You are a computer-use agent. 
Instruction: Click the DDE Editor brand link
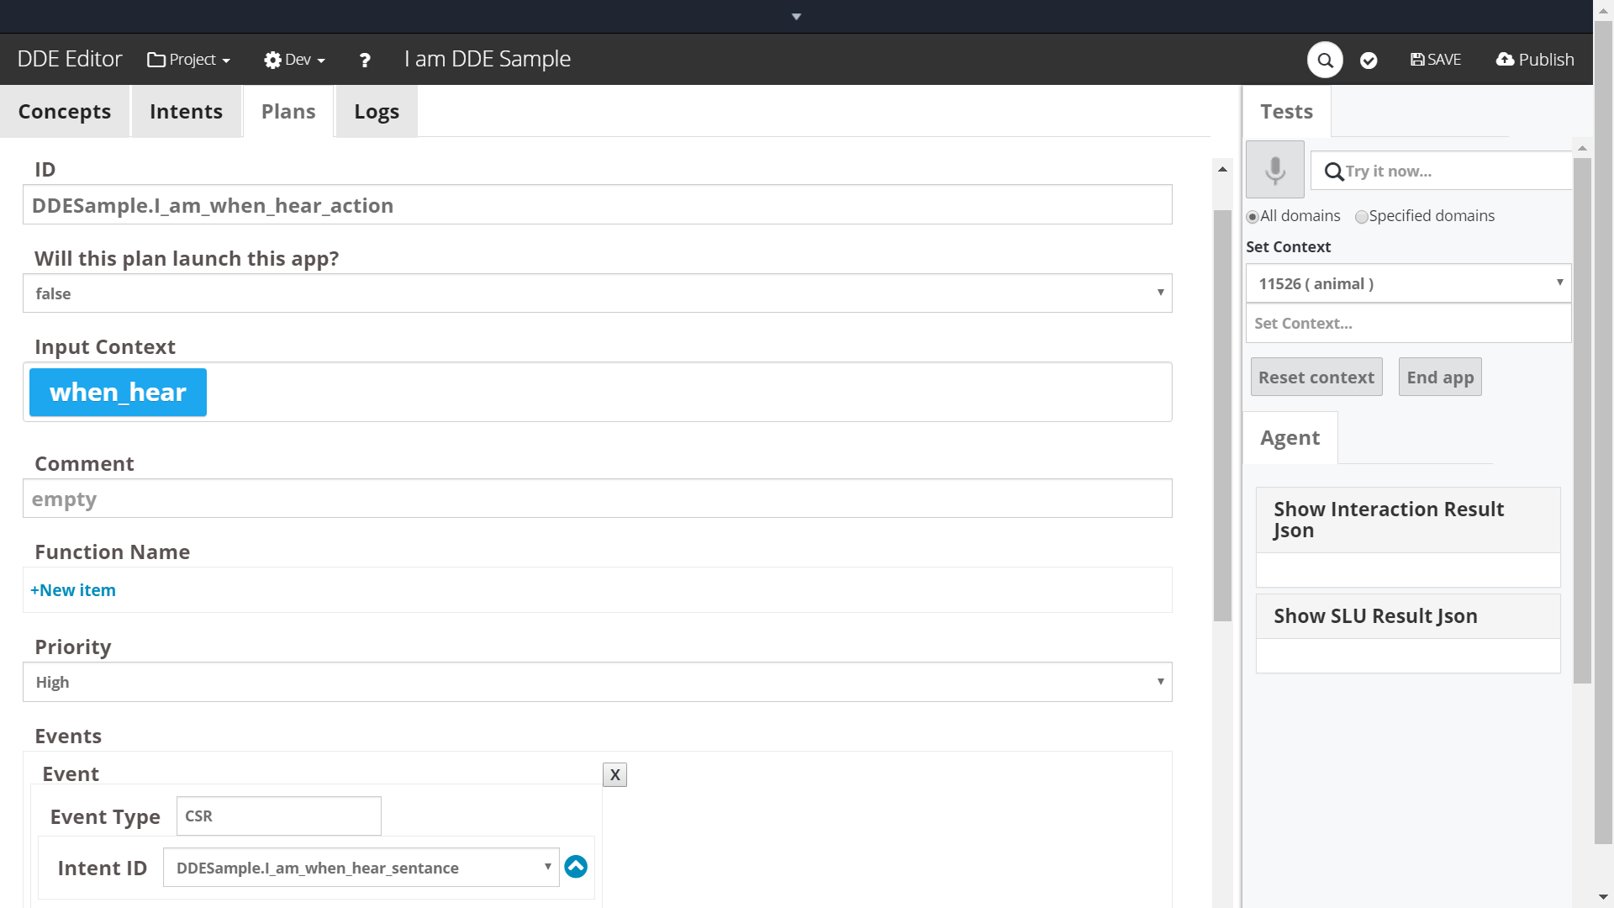click(70, 59)
